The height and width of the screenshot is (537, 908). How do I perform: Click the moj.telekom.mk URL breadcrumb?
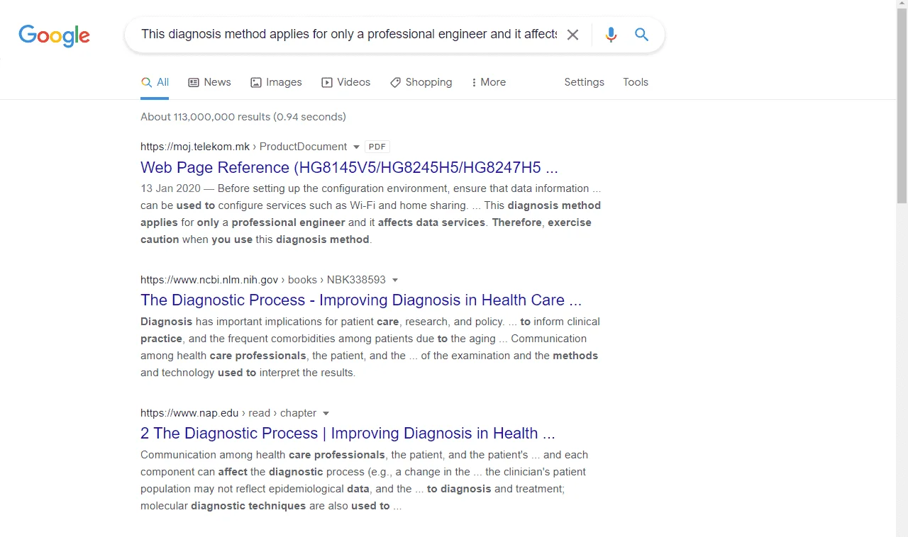tap(244, 147)
